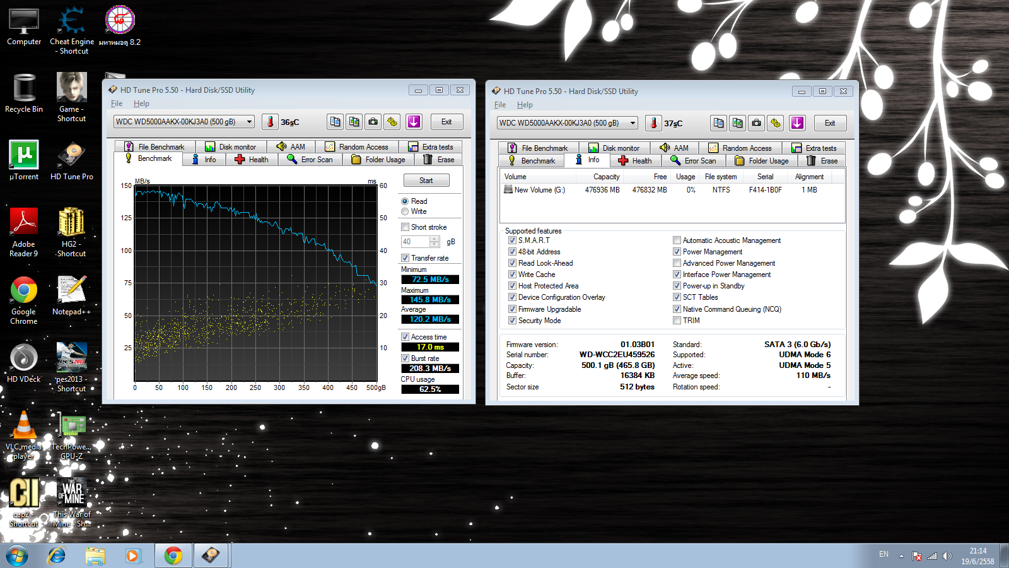Select the Write radio button
The width and height of the screenshot is (1009, 568).
tap(405, 211)
